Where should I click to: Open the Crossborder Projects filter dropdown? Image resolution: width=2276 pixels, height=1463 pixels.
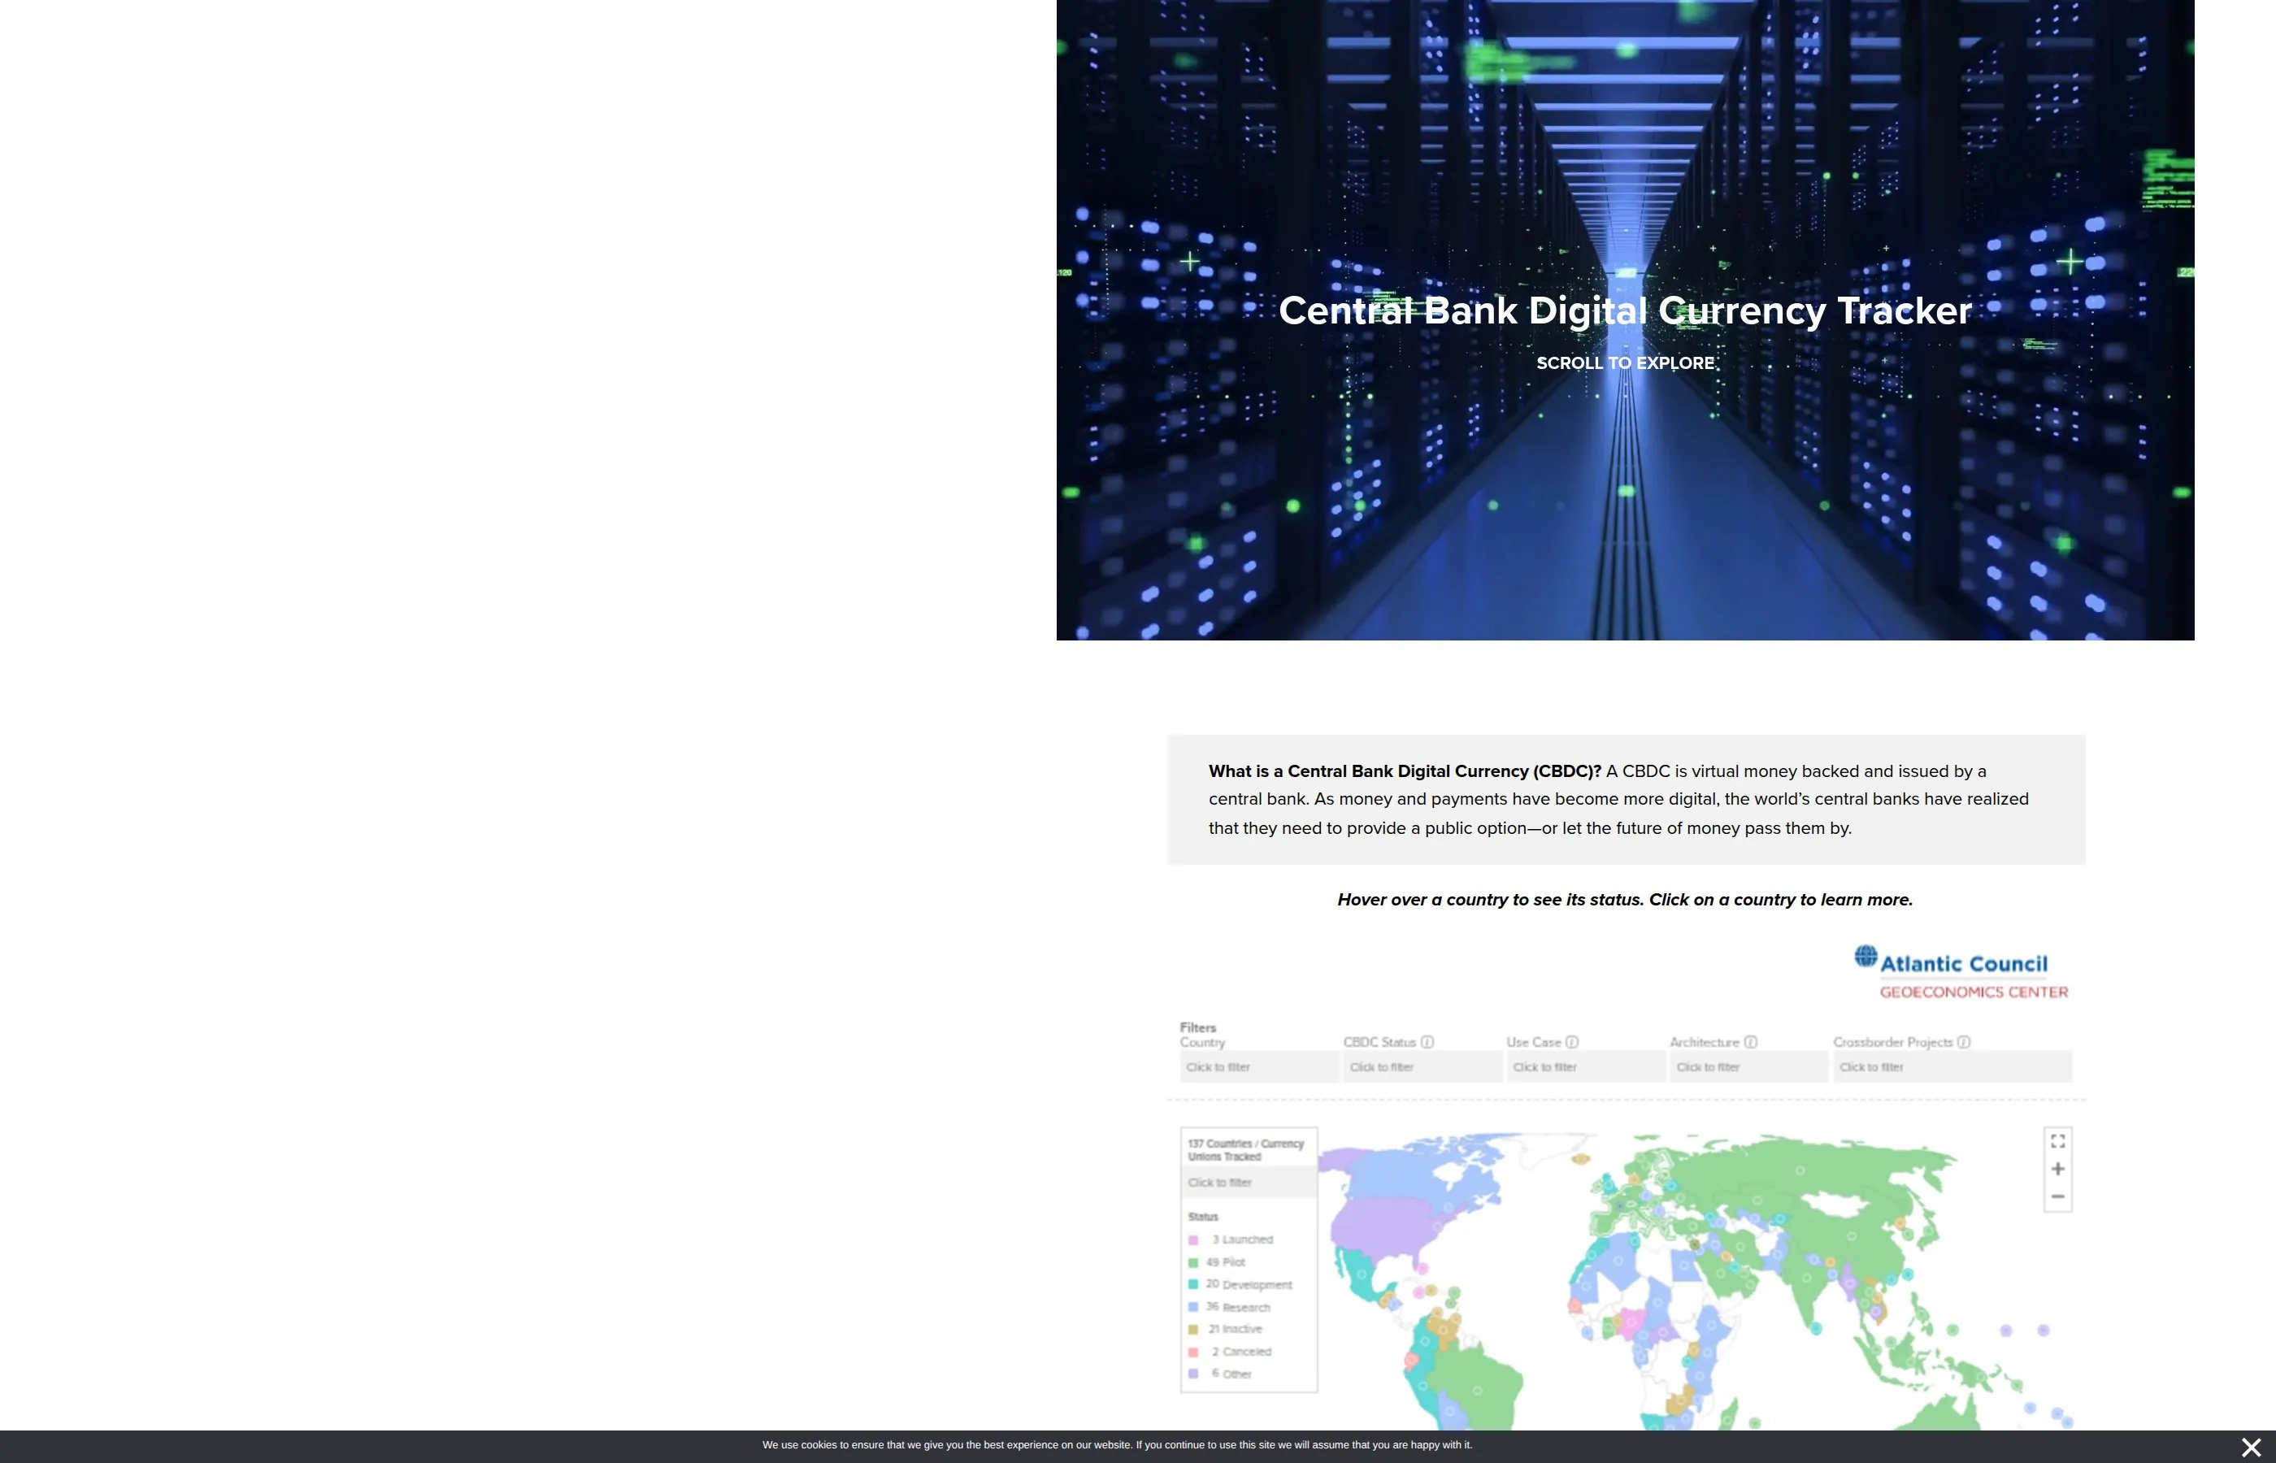point(1952,1067)
